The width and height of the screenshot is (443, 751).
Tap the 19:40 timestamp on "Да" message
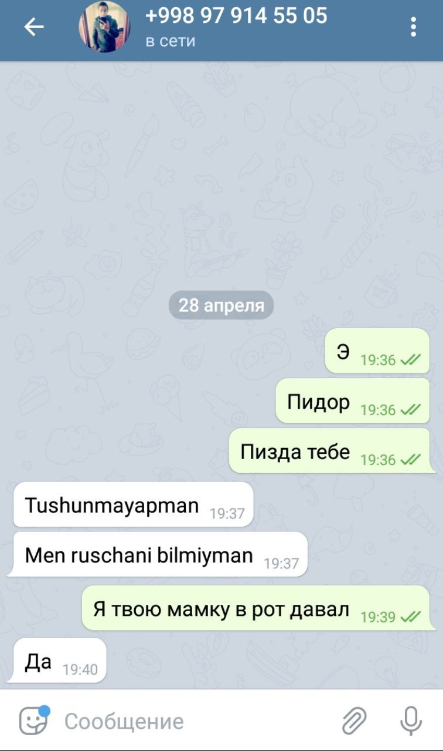[80, 669]
